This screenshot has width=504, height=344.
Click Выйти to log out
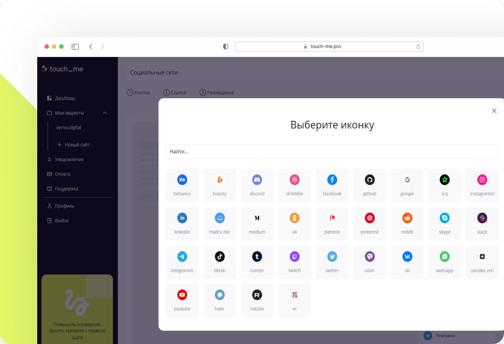58,221
